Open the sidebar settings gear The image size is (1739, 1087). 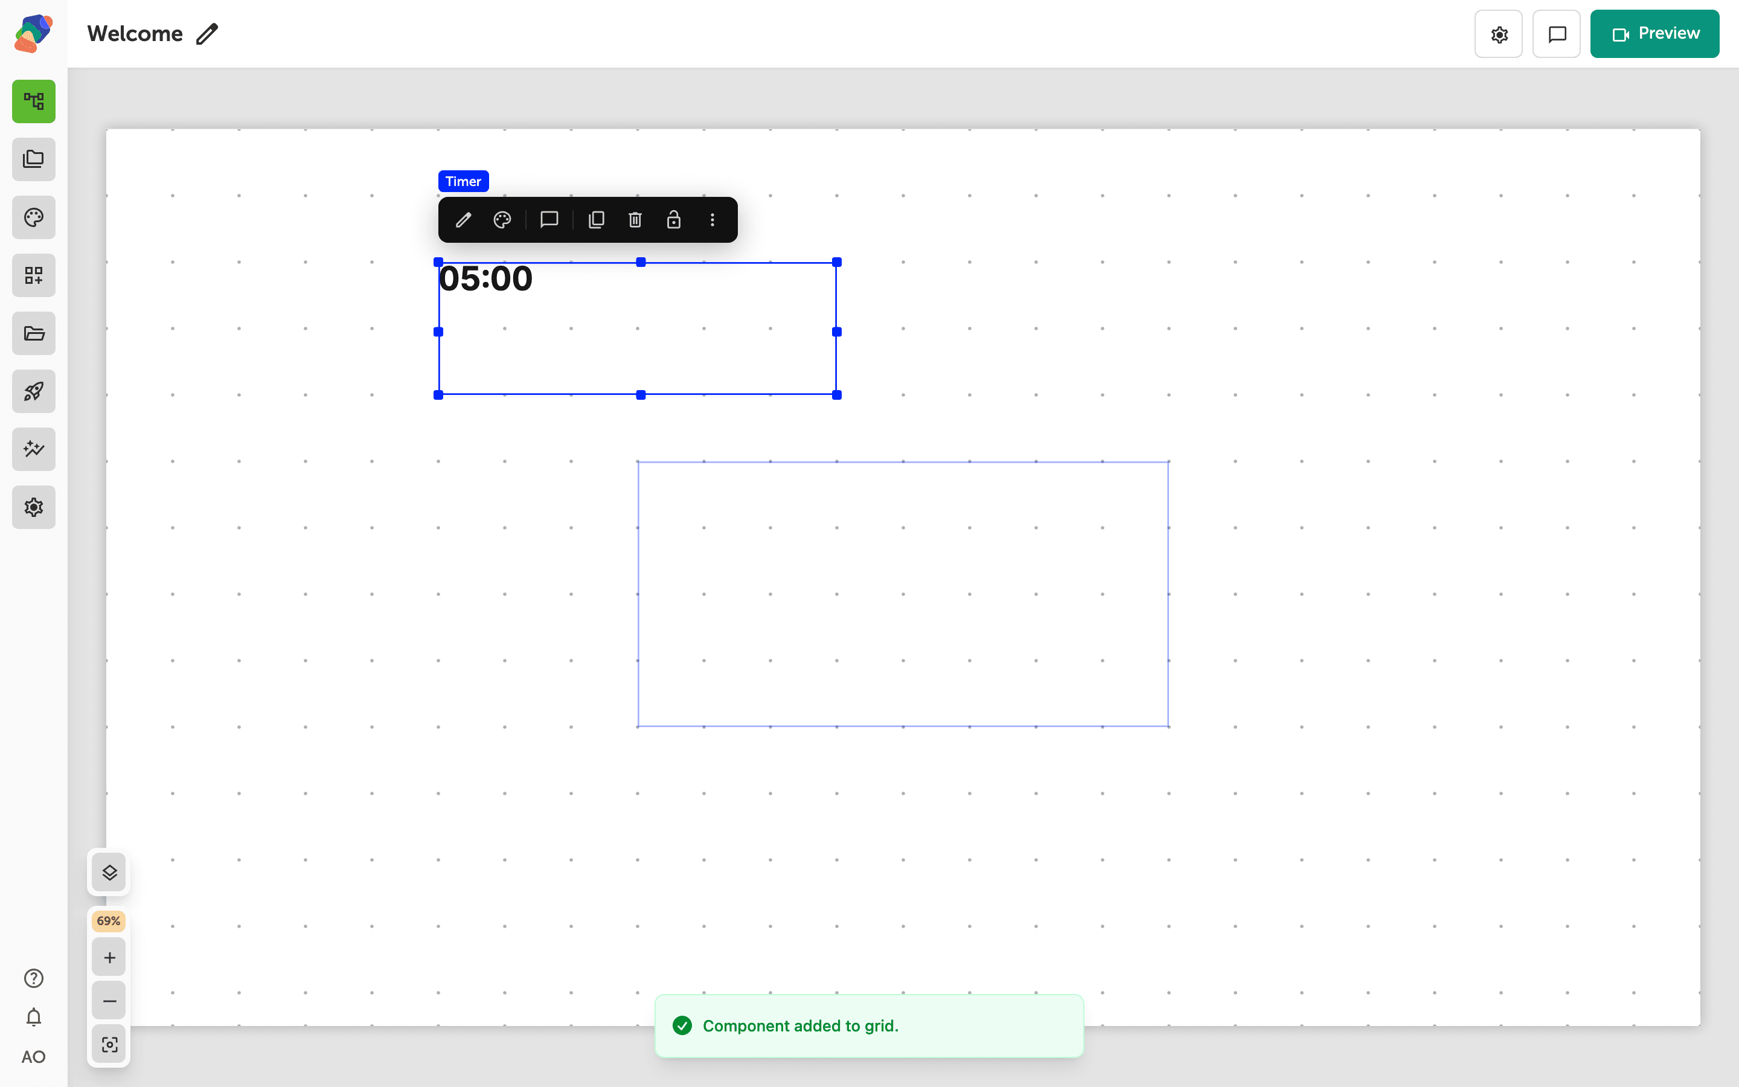pos(34,507)
